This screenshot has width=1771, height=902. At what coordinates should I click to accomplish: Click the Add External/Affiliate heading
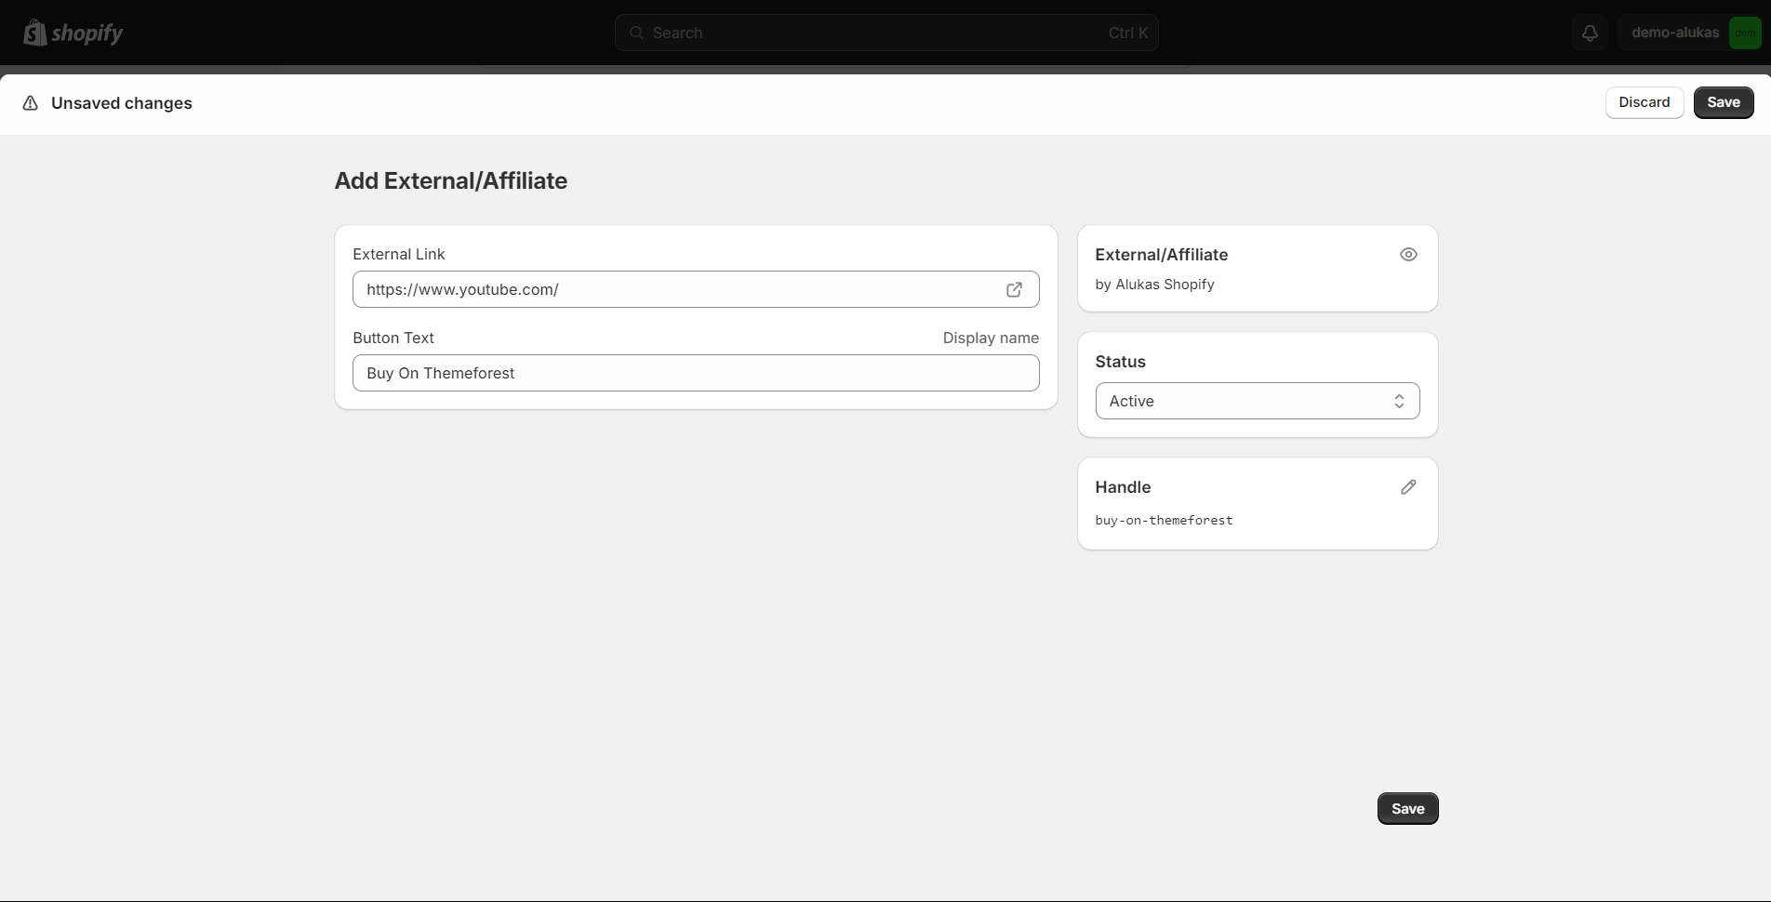point(451,180)
